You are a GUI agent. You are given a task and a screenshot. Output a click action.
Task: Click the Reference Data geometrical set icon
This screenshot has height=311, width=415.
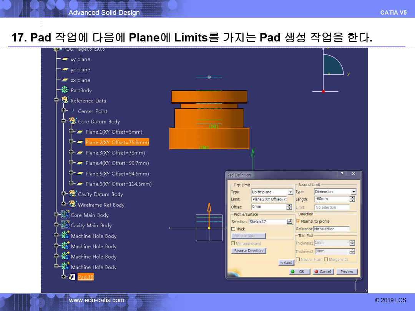click(x=65, y=101)
